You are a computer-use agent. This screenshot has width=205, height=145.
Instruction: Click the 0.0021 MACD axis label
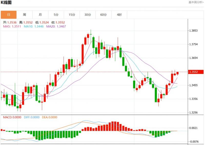tap(193, 128)
